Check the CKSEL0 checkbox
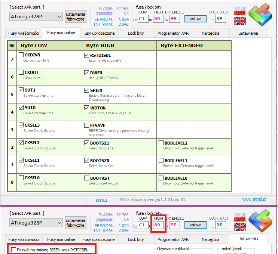Image resolution: width=278 pixels, height=254 pixels. pos(21,177)
